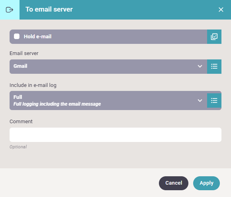Viewport: 231px width, 197px height.
Task: Click the Hold e-mail label text
Action: coord(37,36)
